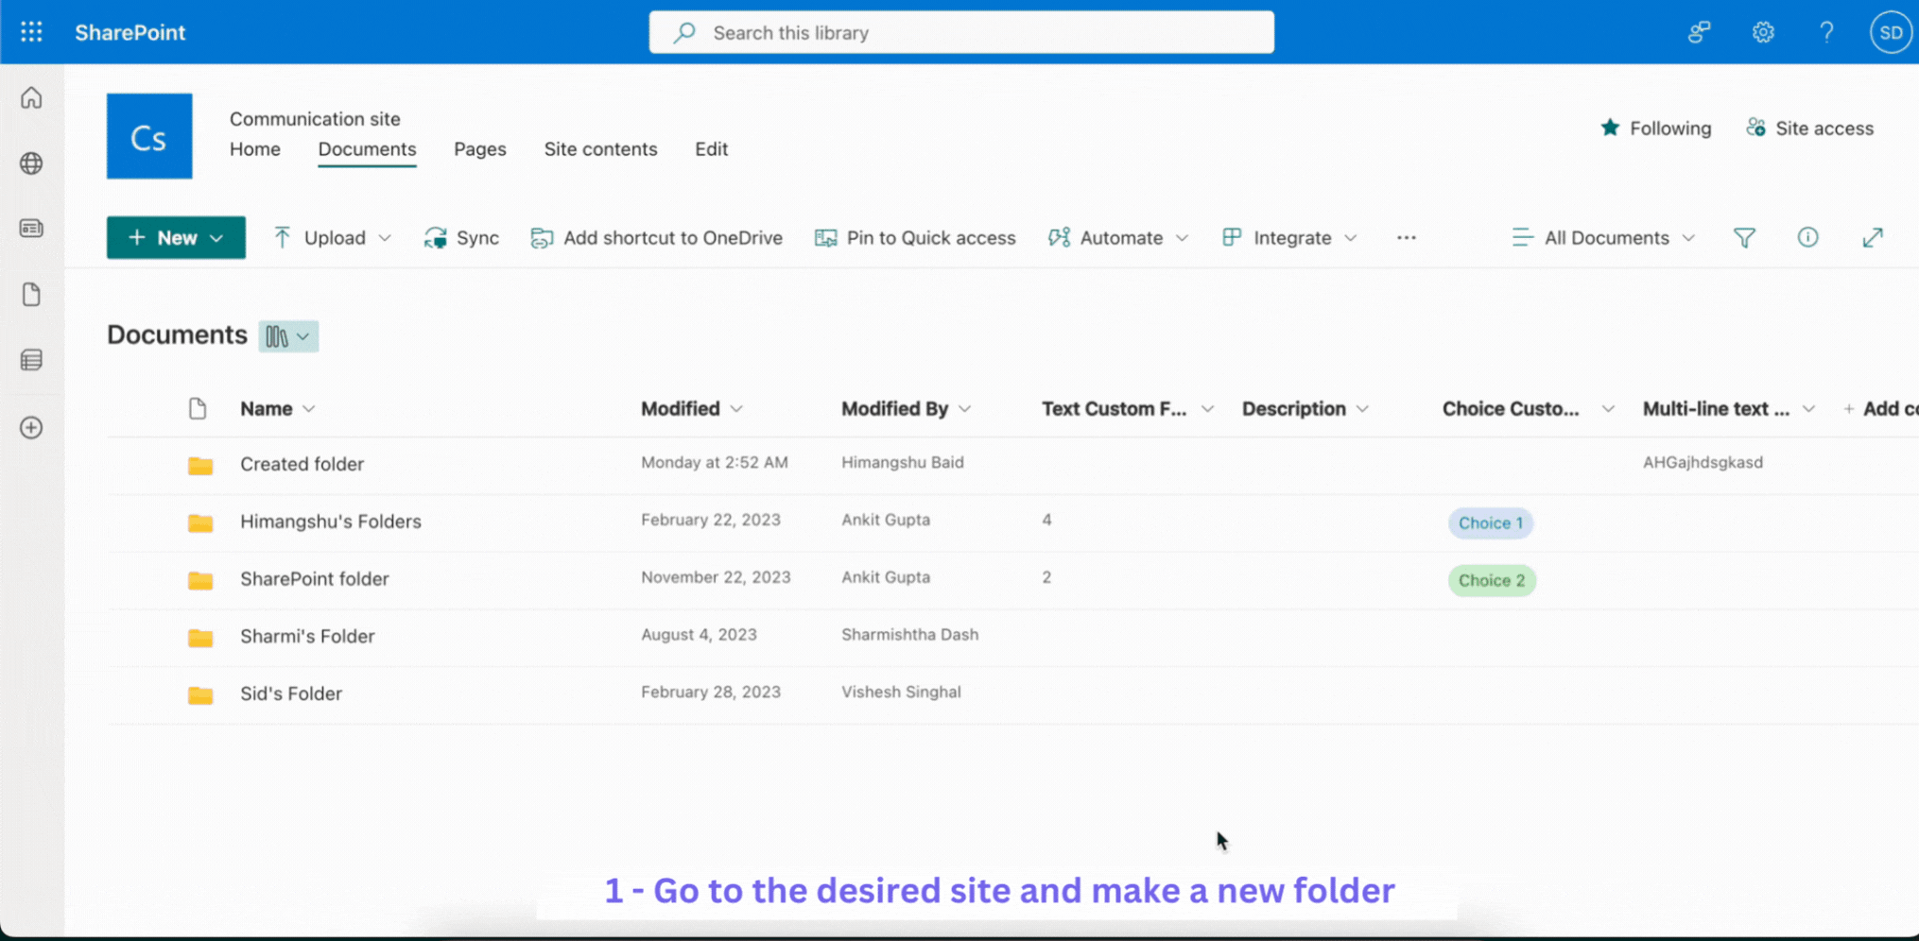
Task: Focus the Search this library field
Action: click(961, 32)
